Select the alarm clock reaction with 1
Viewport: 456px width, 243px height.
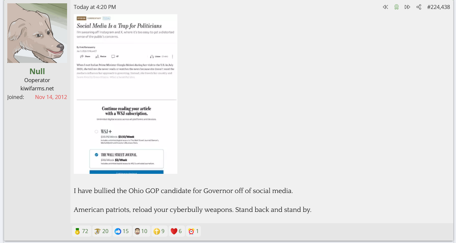click(x=193, y=231)
